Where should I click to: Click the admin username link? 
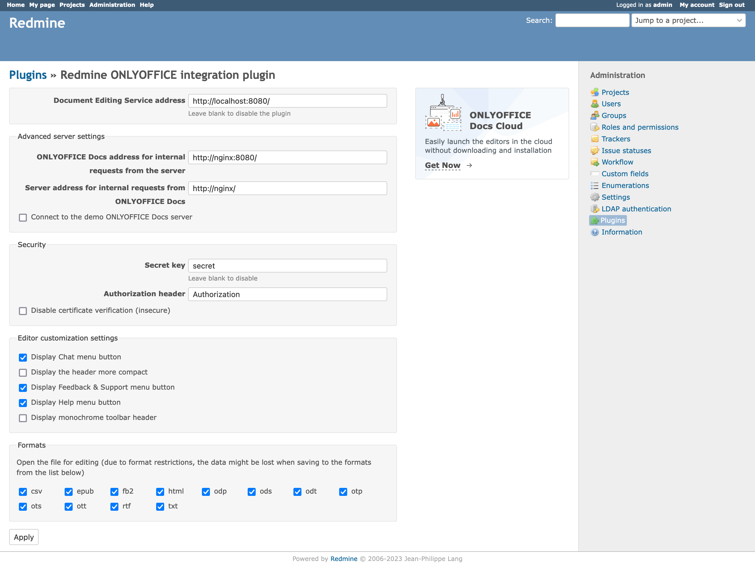click(663, 5)
